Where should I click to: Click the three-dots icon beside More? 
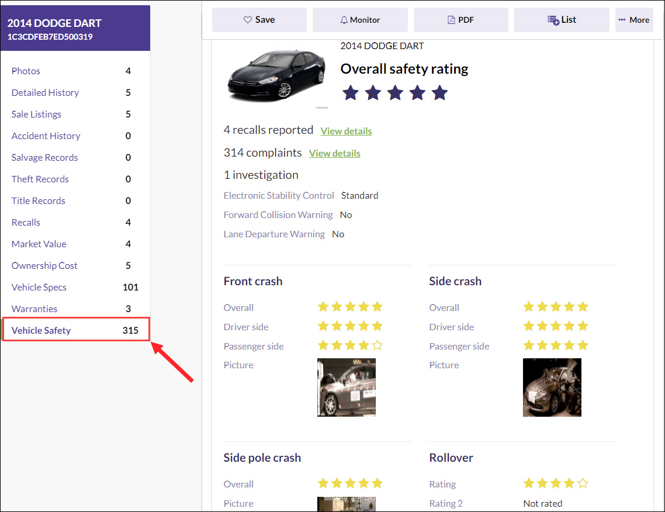click(622, 20)
